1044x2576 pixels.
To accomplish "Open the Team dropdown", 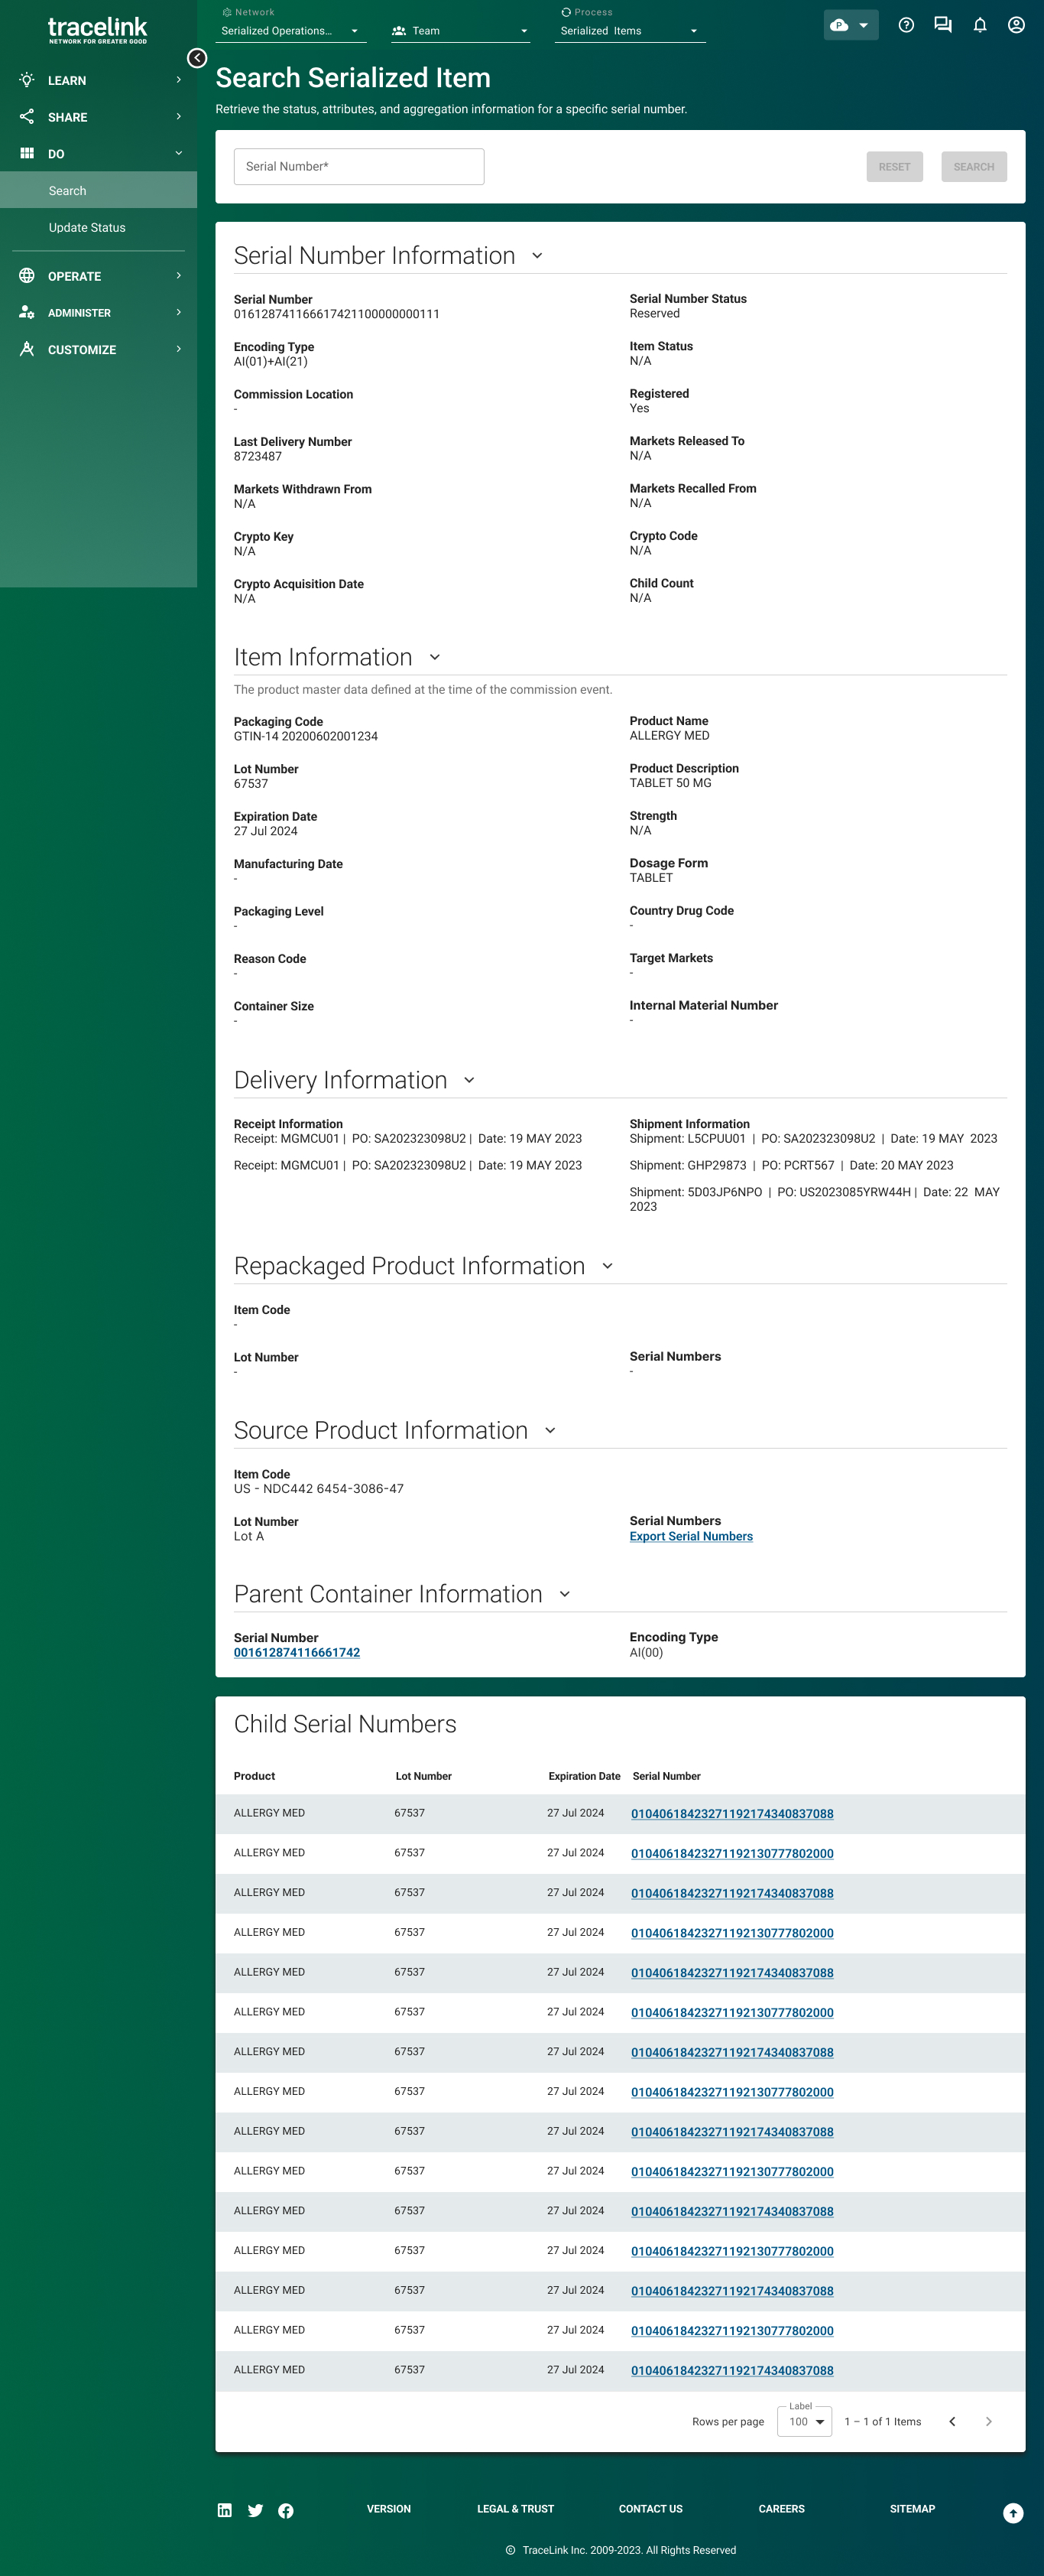I will (x=461, y=31).
